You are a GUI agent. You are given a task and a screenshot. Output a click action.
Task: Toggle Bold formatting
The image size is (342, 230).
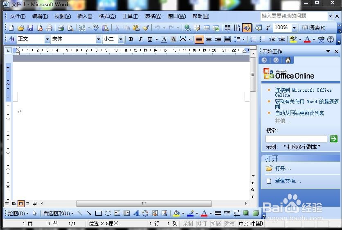[x=131, y=39]
